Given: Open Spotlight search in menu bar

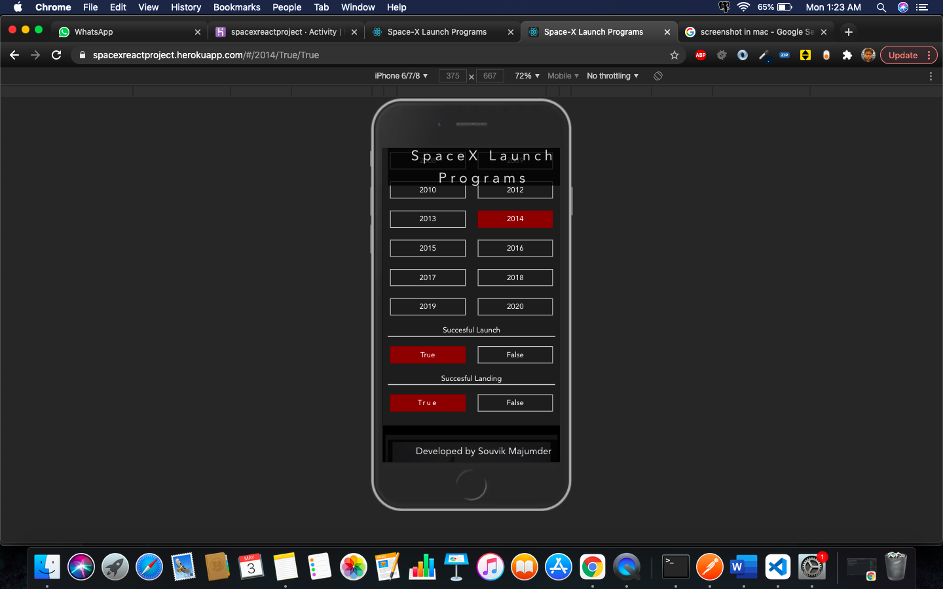Looking at the screenshot, I should pyautogui.click(x=881, y=7).
